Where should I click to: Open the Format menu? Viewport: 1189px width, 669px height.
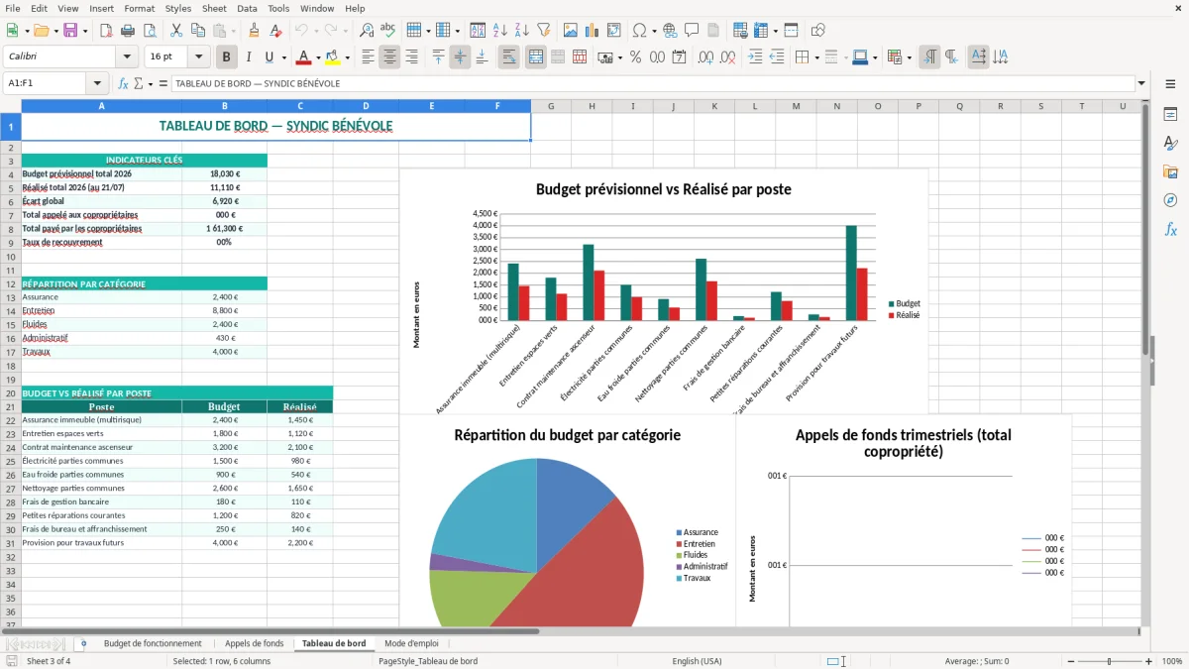[139, 8]
